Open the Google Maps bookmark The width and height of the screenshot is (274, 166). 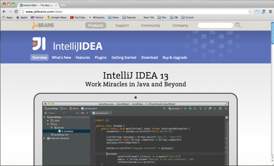click(x=57, y=17)
